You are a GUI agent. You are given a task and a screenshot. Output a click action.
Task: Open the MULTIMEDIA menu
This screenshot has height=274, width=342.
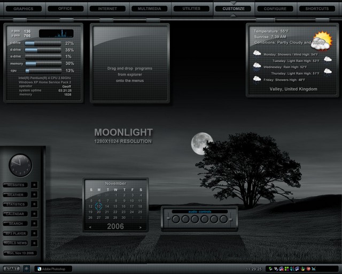[x=150, y=9]
